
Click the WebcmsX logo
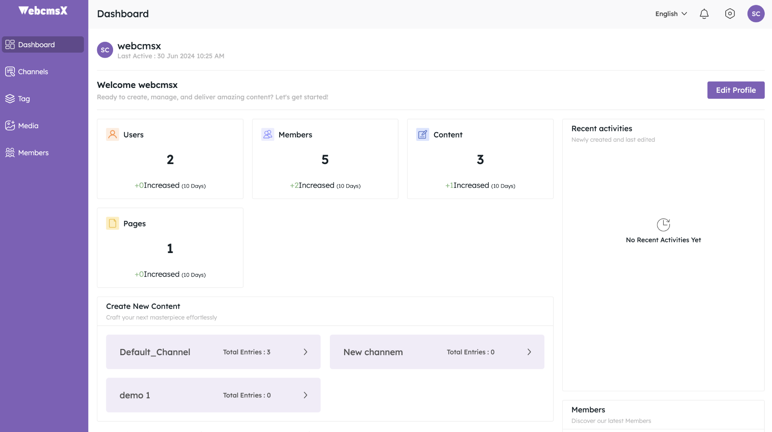click(x=43, y=11)
